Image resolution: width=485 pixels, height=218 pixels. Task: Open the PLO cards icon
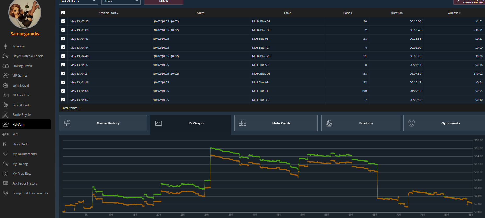click(5, 134)
